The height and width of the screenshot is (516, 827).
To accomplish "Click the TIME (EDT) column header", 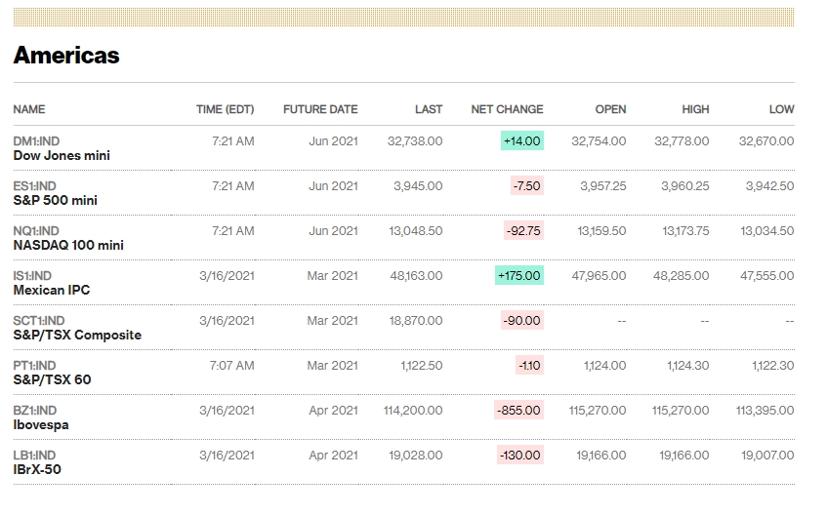I will tap(225, 109).
